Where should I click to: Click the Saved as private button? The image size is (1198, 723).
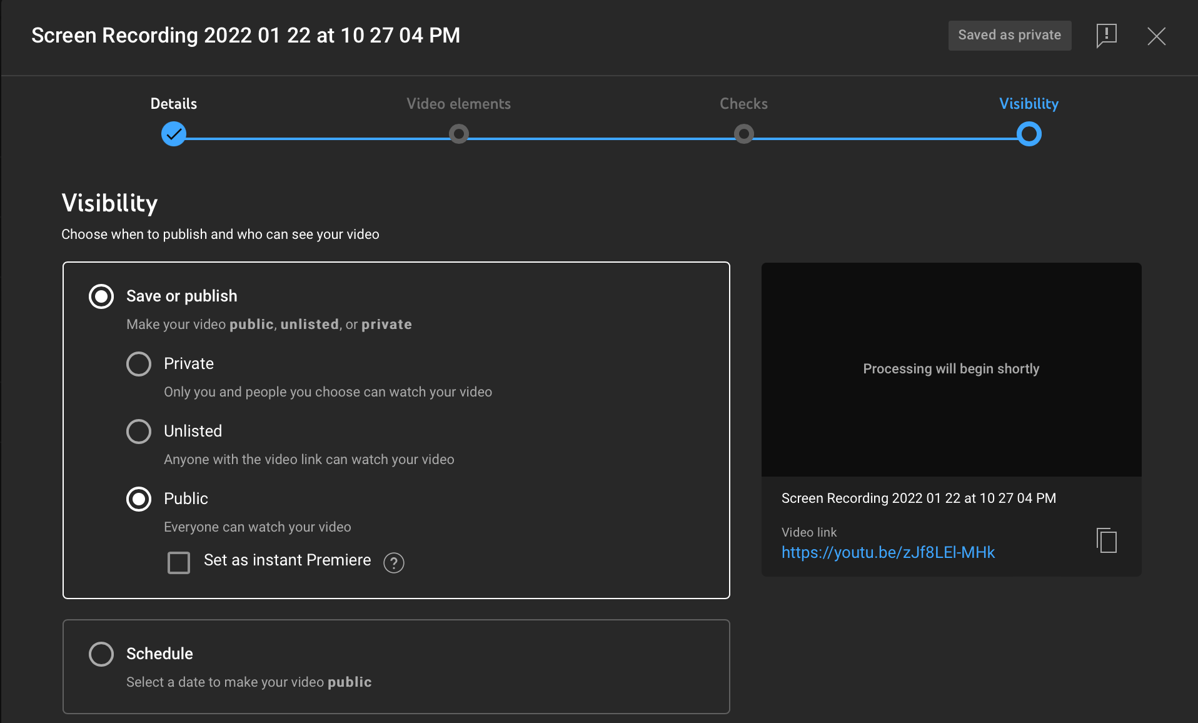tap(1009, 35)
